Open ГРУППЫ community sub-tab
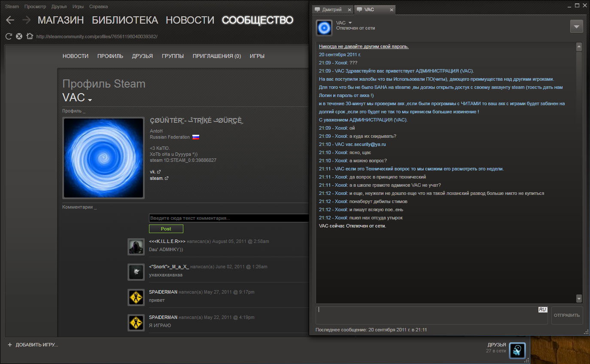Viewport: 590px width, 364px height. pos(173,56)
